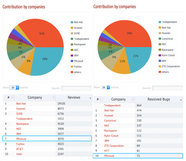Open NEC link in Resolved Bugs table
This screenshot has width=186, height=161.
click(x=107, y=126)
